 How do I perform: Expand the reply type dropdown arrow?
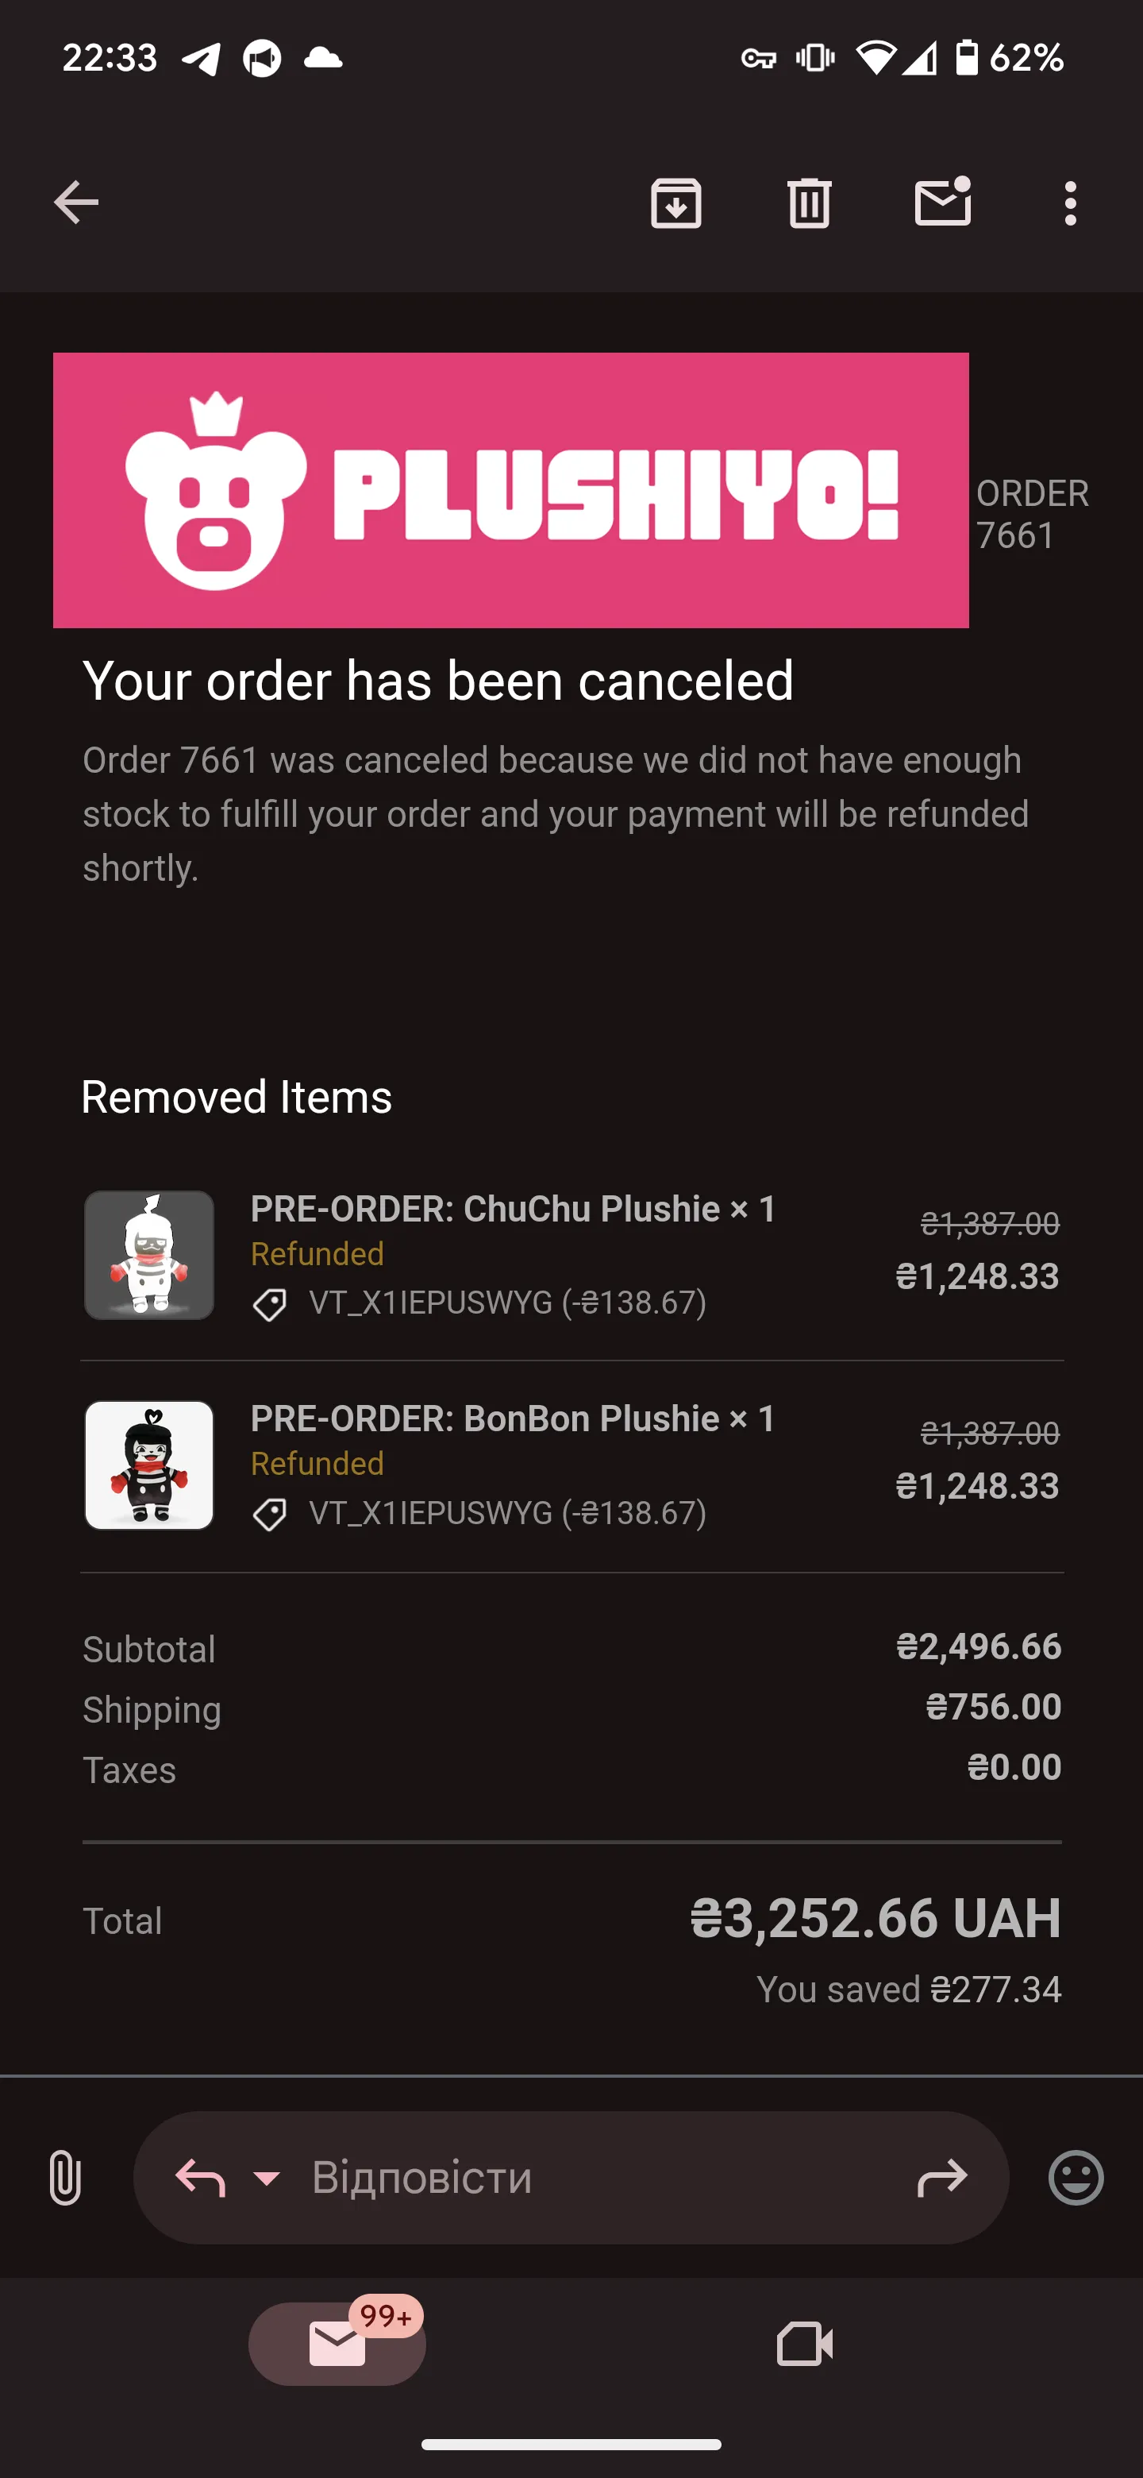[x=266, y=2178]
